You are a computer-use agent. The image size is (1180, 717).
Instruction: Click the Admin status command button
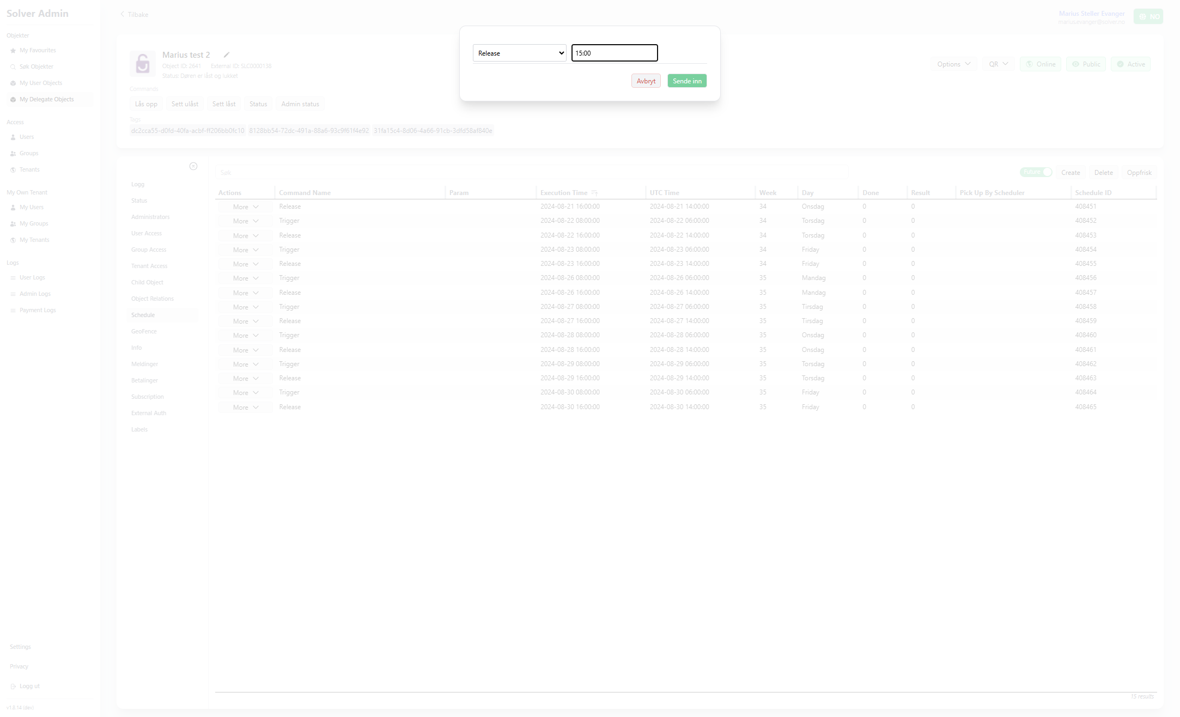(300, 104)
